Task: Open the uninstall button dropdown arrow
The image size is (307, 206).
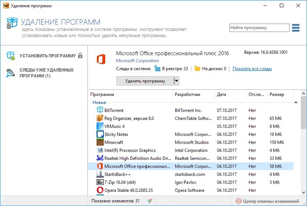Action: pyautogui.click(x=177, y=81)
